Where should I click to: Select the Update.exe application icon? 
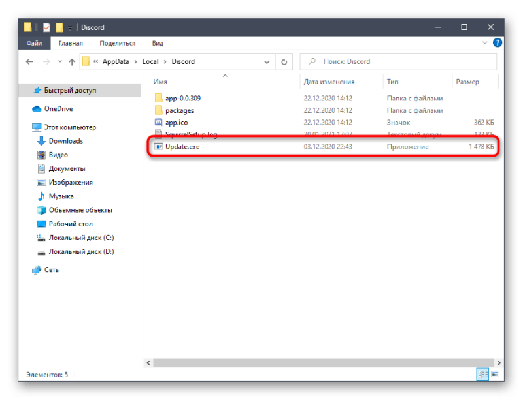(158, 147)
